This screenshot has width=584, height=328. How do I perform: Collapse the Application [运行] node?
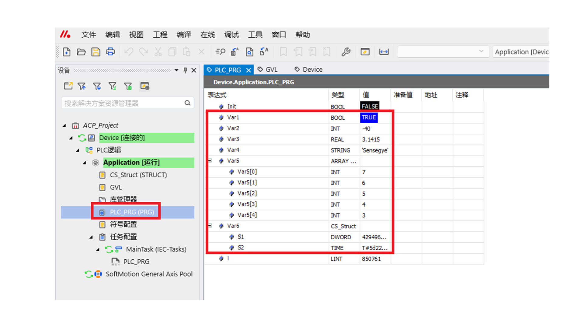[84, 163]
